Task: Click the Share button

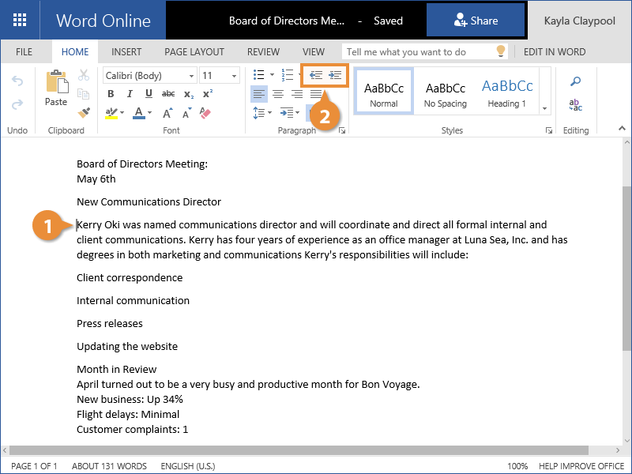Action: coord(476,21)
